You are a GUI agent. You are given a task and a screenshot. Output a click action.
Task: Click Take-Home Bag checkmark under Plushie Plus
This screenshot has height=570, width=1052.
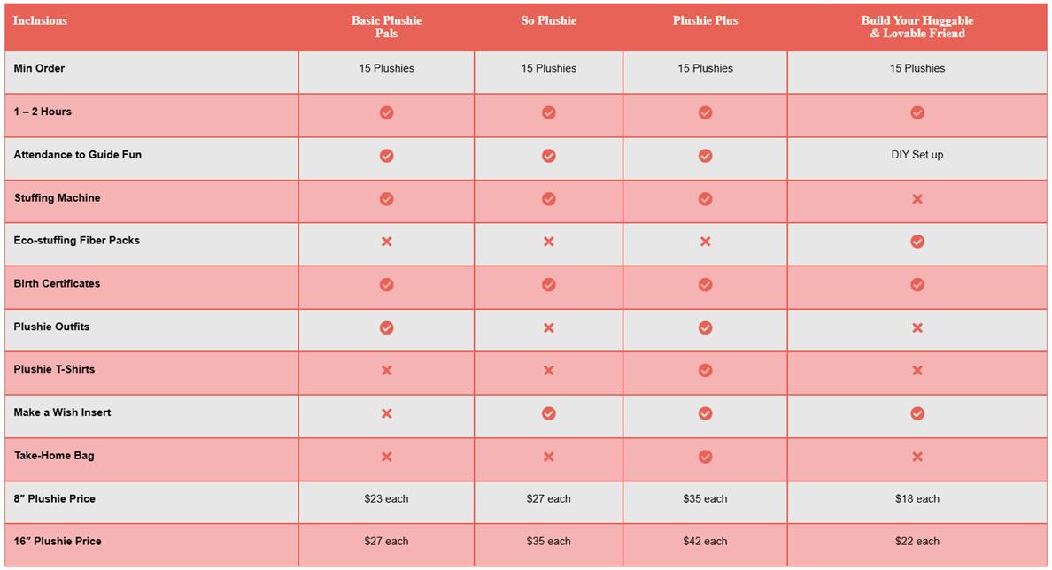[x=705, y=457]
